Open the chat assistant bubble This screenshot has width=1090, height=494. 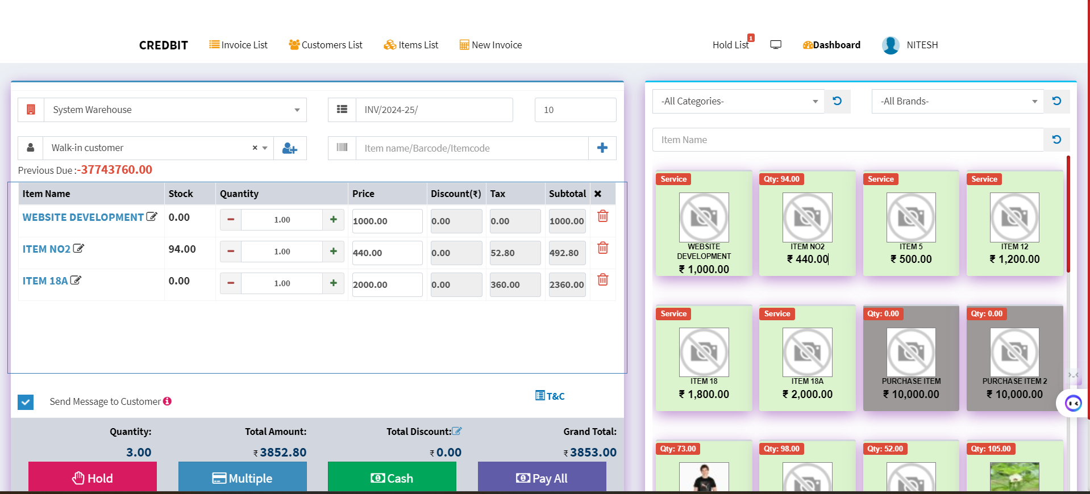tap(1073, 403)
